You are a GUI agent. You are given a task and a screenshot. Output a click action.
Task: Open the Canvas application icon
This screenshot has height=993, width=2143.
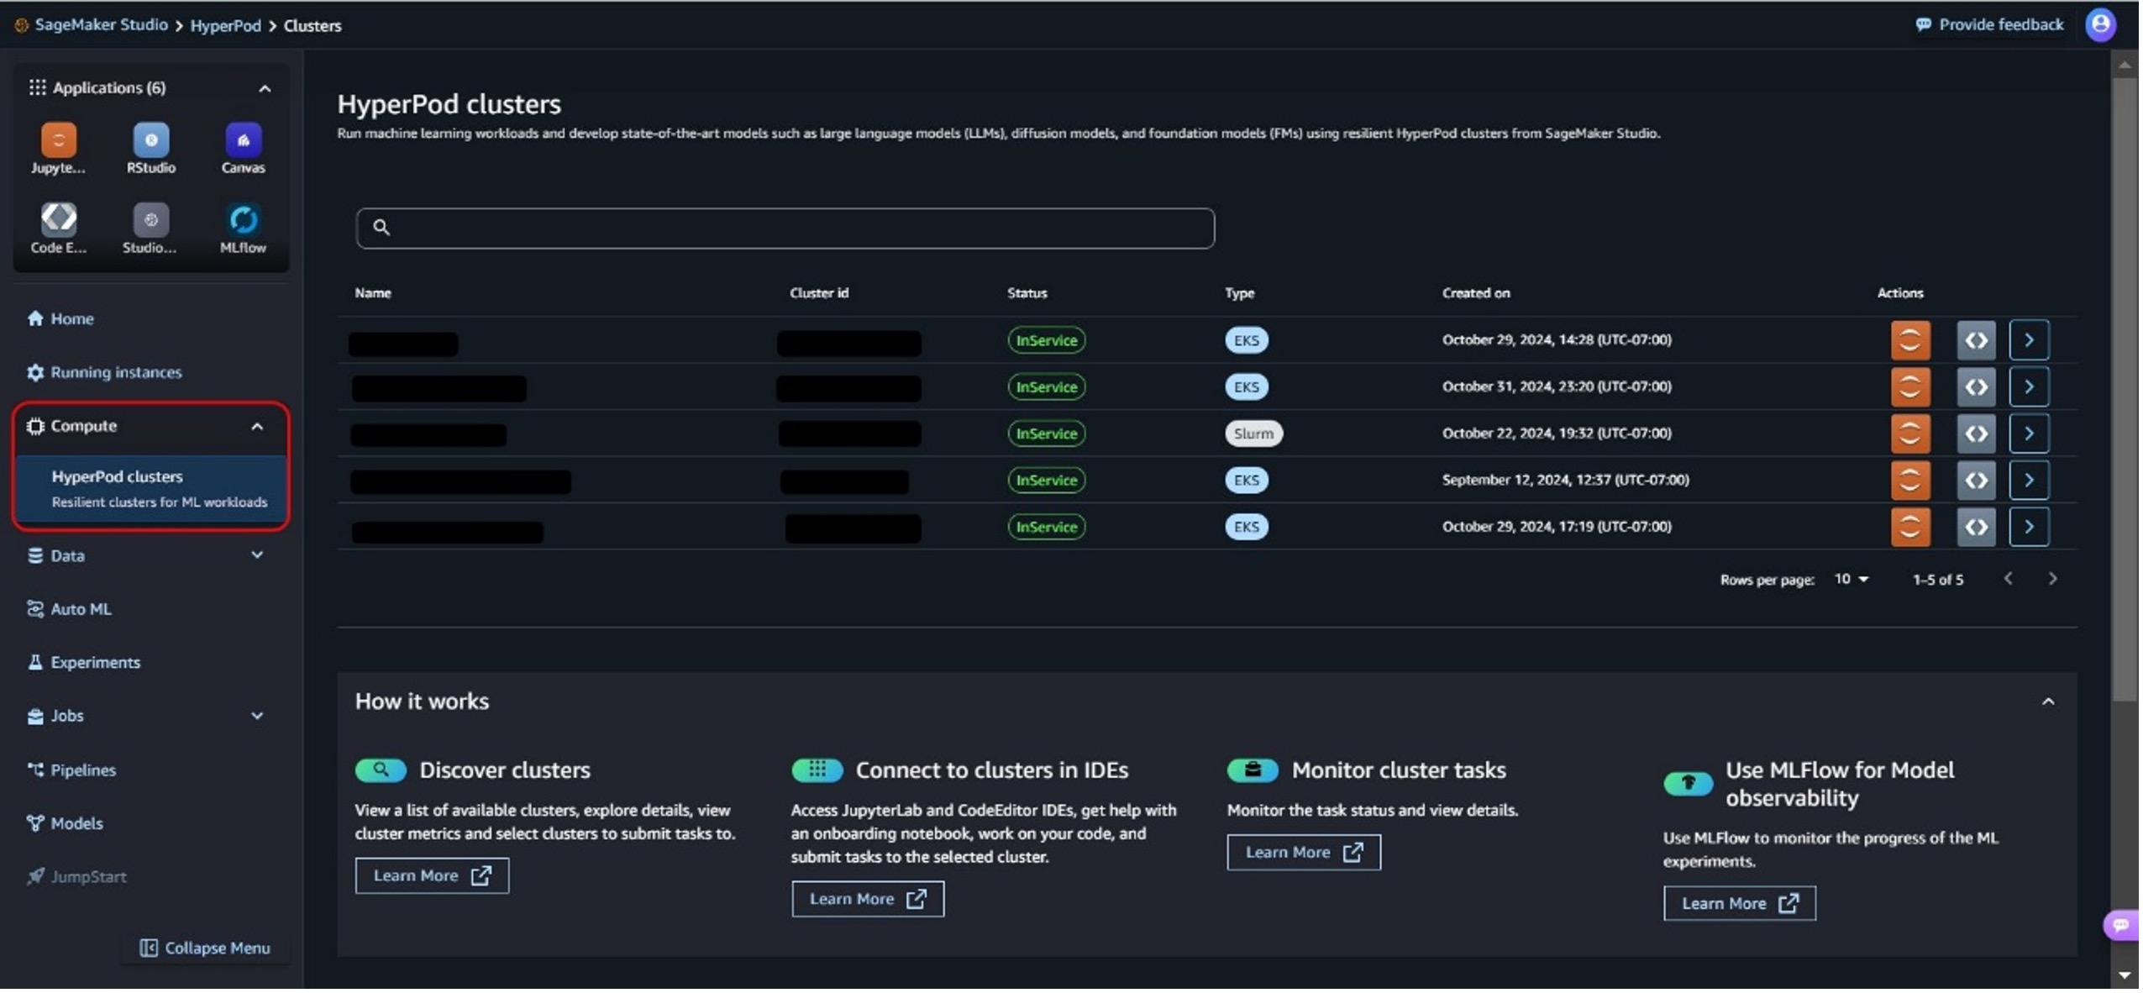tap(244, 140)
